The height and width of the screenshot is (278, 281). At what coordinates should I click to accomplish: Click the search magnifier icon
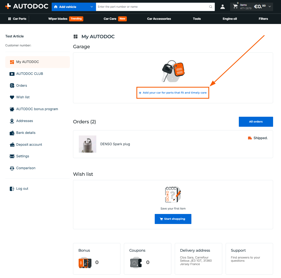point(211,7)
